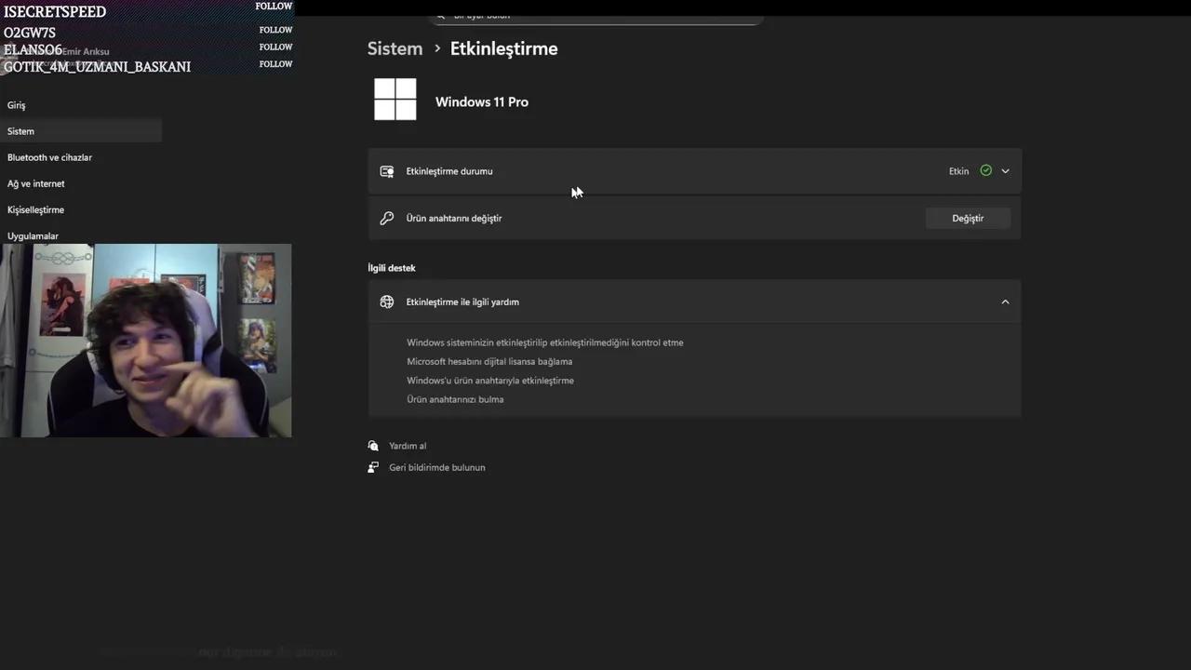Image resolution: width=1191 pixels, height=670 pixels.
Task: Click Geri bildirimde bulunun link
Action: click(437, 467)
